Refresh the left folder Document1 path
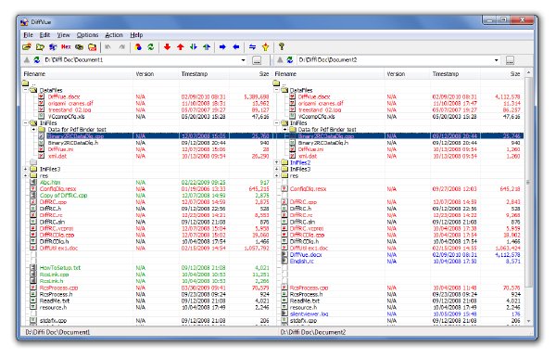556x358 pixels. (x=36, y=60)
